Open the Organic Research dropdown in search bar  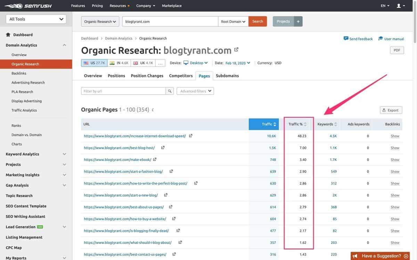coord(100,21)
